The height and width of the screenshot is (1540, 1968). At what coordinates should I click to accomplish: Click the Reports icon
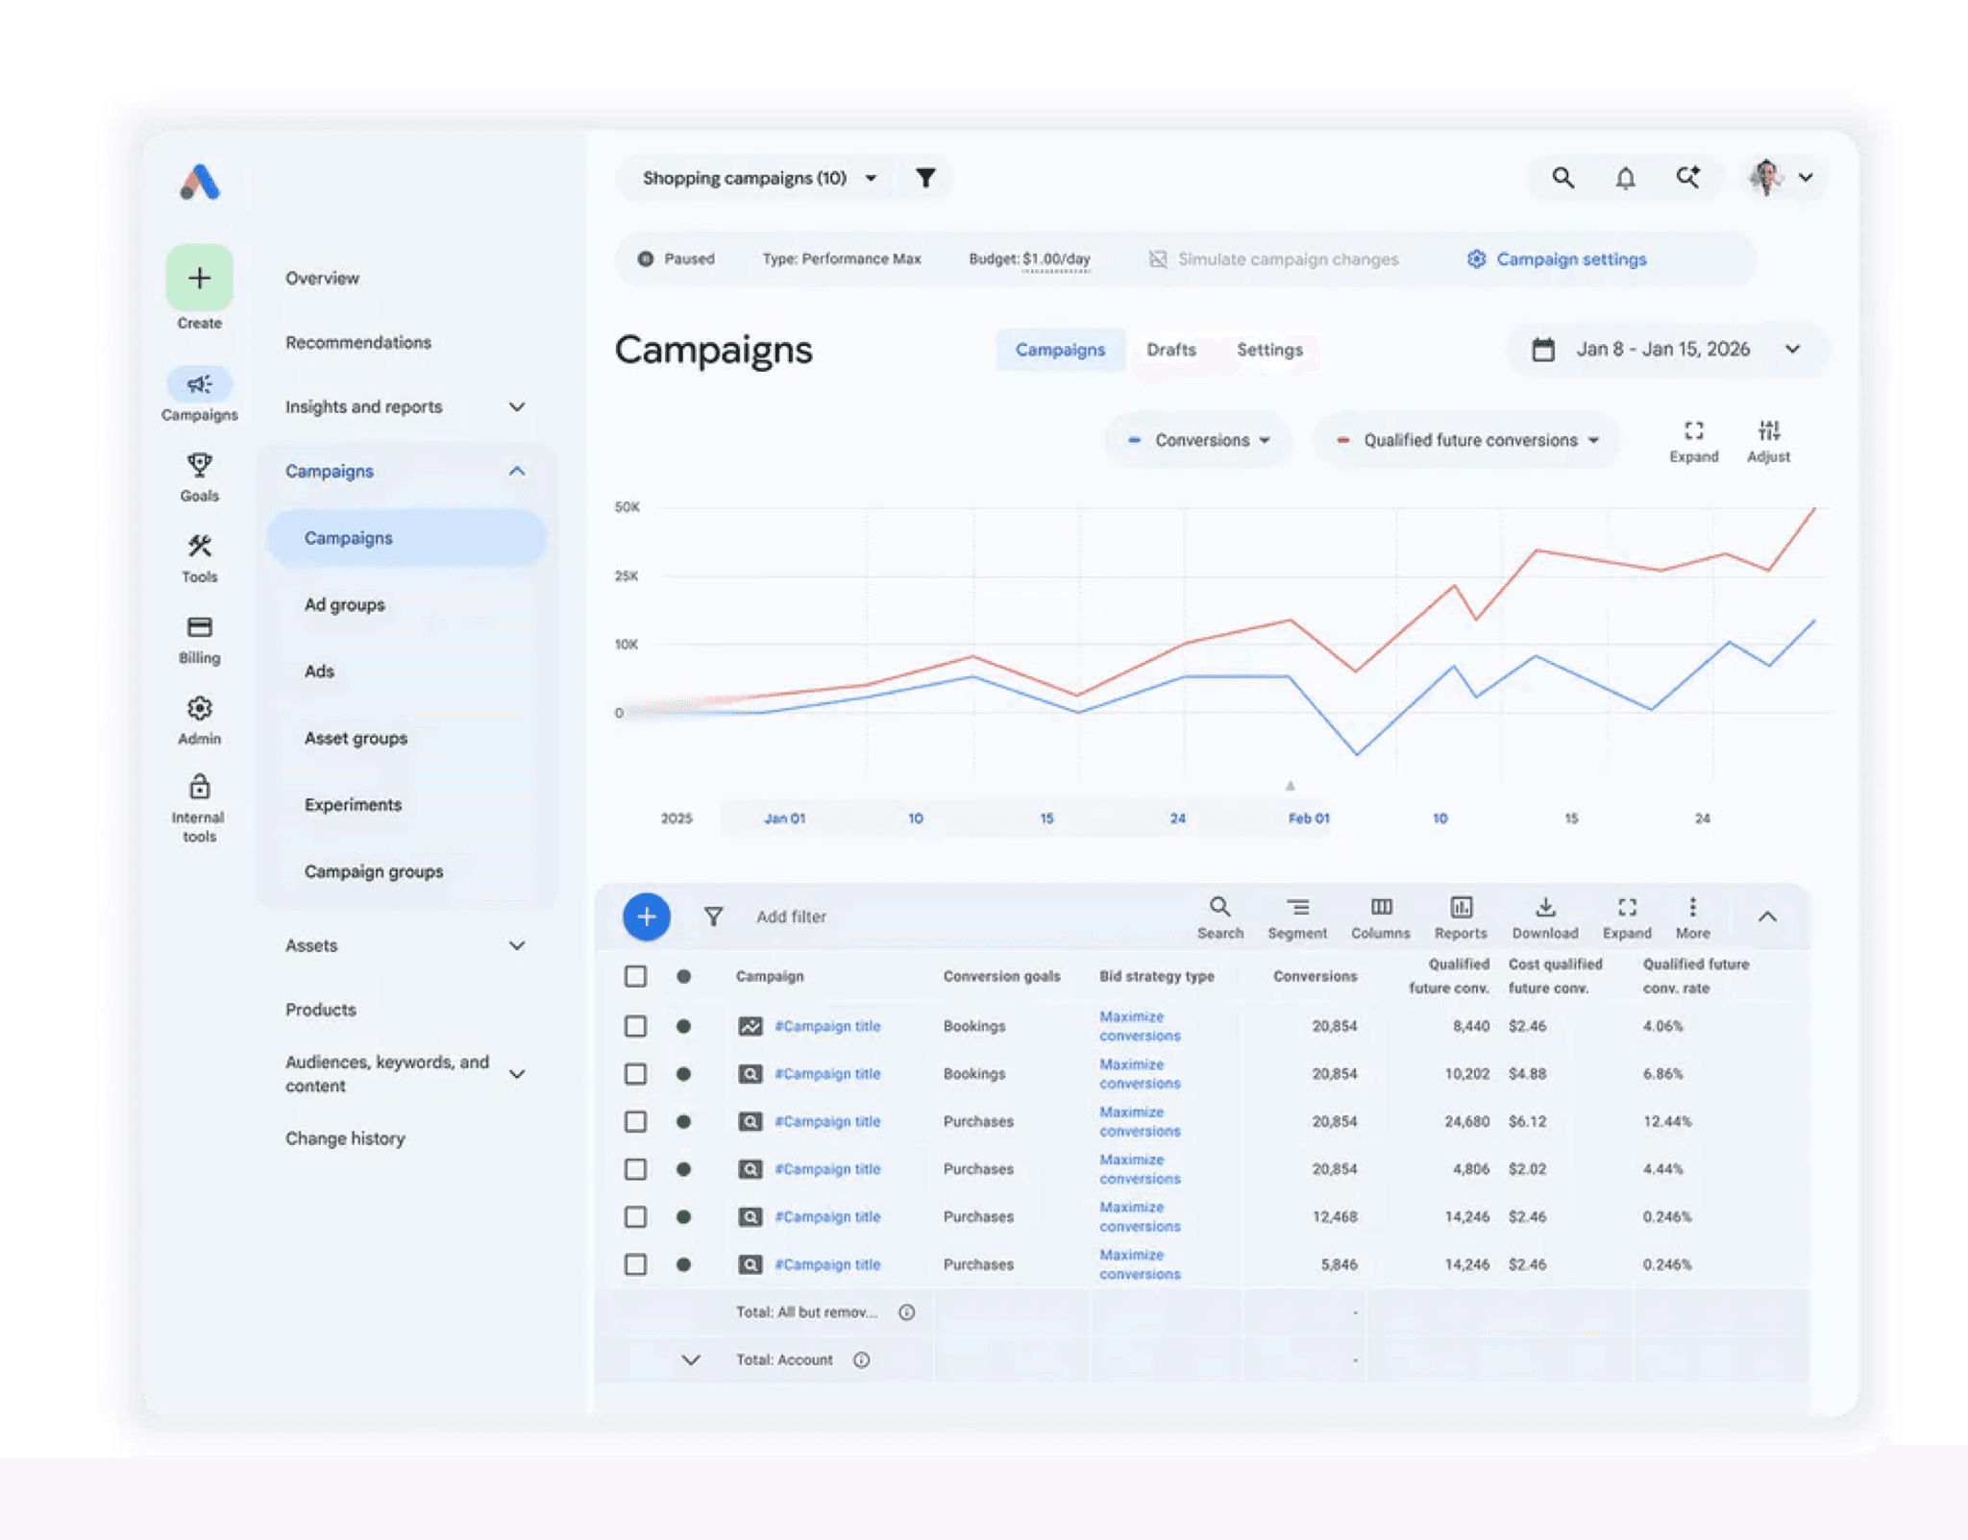click(1461, 907)
